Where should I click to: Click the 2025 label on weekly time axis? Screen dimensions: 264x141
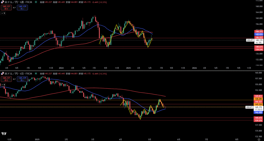(128, 68)
